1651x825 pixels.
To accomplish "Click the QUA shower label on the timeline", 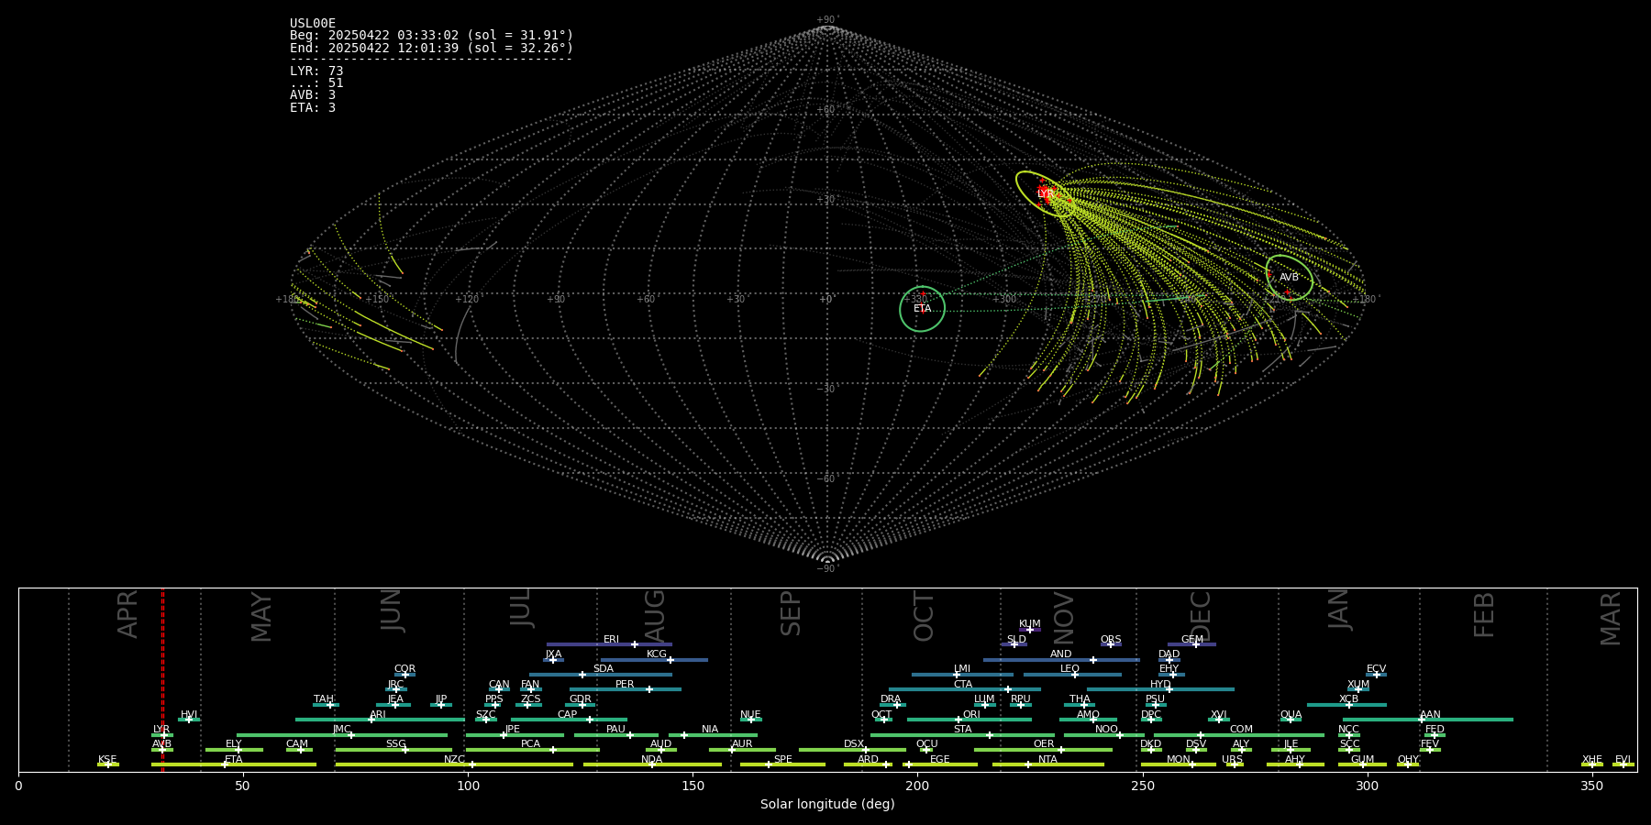I will coord(1291,715).
